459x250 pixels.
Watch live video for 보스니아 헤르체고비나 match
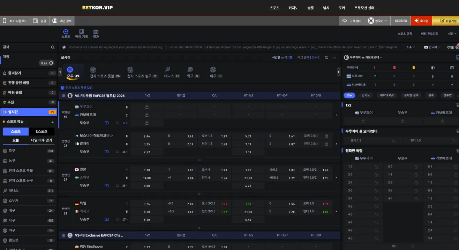[x=106, y=152]
